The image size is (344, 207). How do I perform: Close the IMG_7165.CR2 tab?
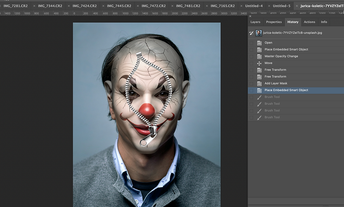click(207, 6)
